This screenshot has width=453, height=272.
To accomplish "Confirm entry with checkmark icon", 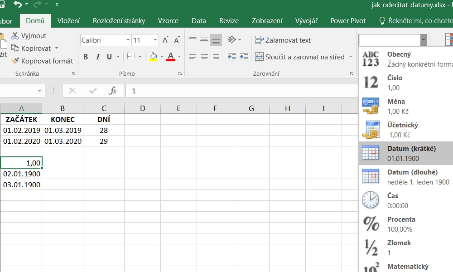I will click(x=93, y=91).
